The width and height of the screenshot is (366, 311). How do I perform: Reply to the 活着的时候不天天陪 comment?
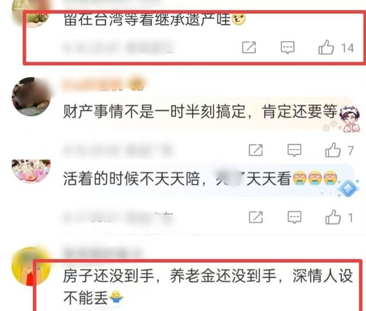click(x=295, y=217)
